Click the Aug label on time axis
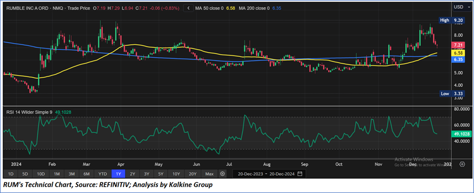Image resolution: width=474 pixels, height=193 pixels. click(x=267, y=165)
